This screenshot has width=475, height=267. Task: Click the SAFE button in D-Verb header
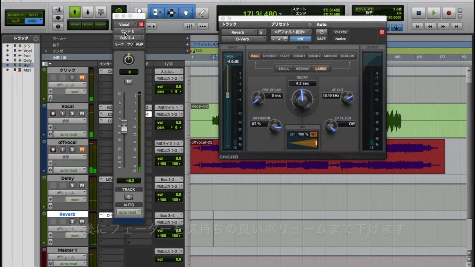322,39
